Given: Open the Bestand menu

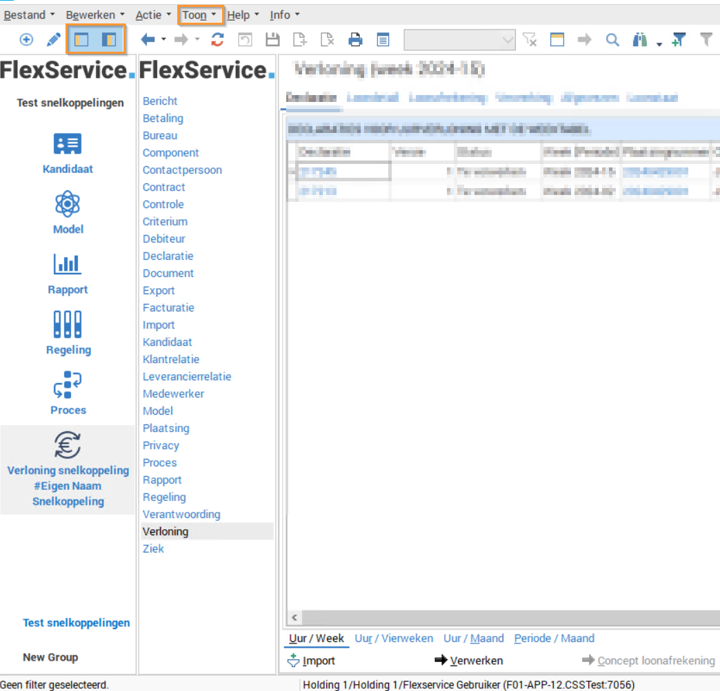Looking at the screenshot, I should (30, 14).
